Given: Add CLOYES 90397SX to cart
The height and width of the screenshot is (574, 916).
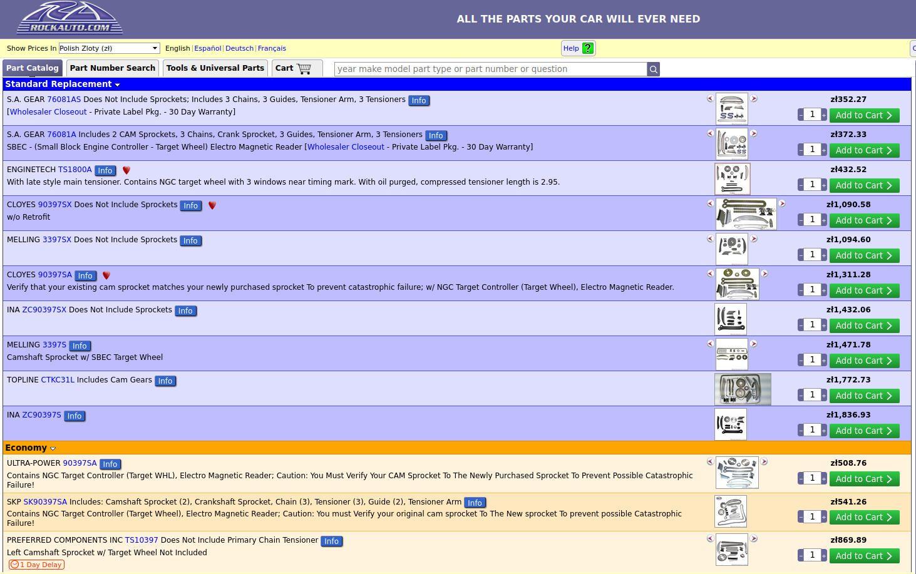Looking at the screenshot, I should click(x=864, y=220).
